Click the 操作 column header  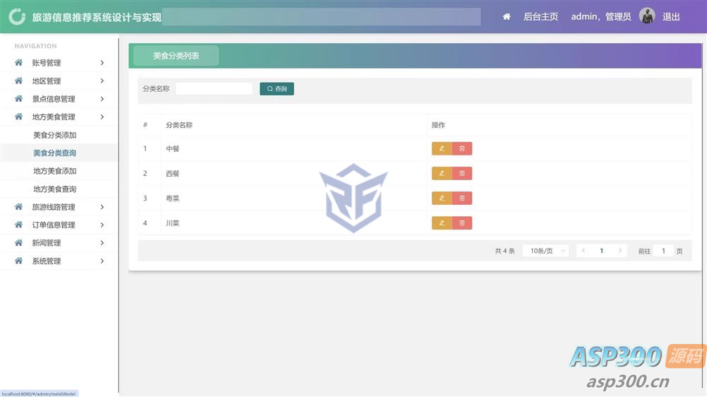(x=438, y=125)
